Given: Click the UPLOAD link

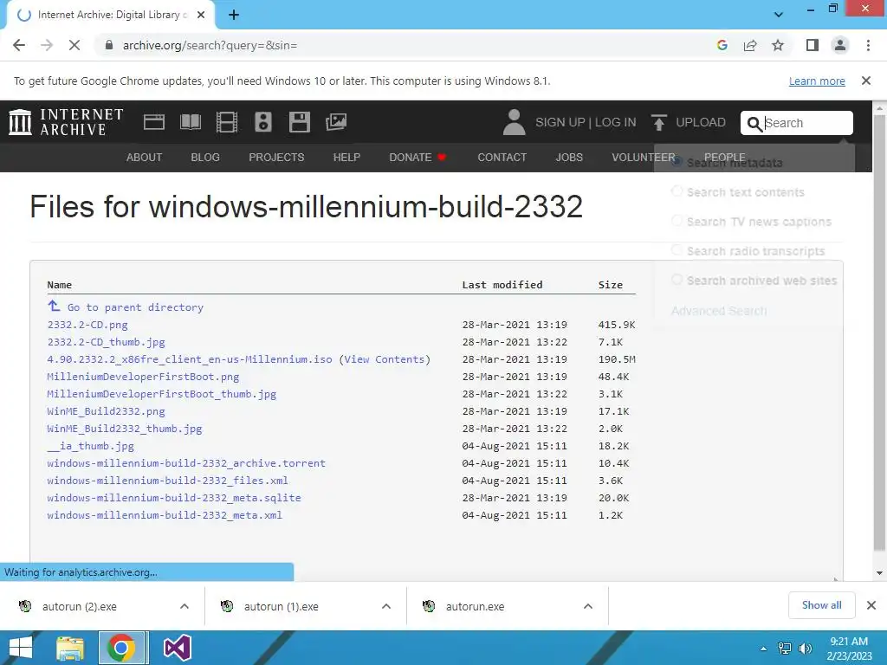Looking at the screenshot, I should (700, 122).
